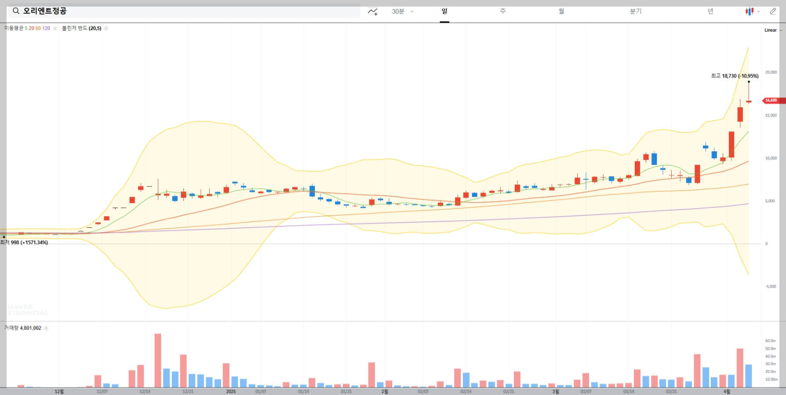
Task: Expand the Linear scale dropdown
Action: (773, 30)
